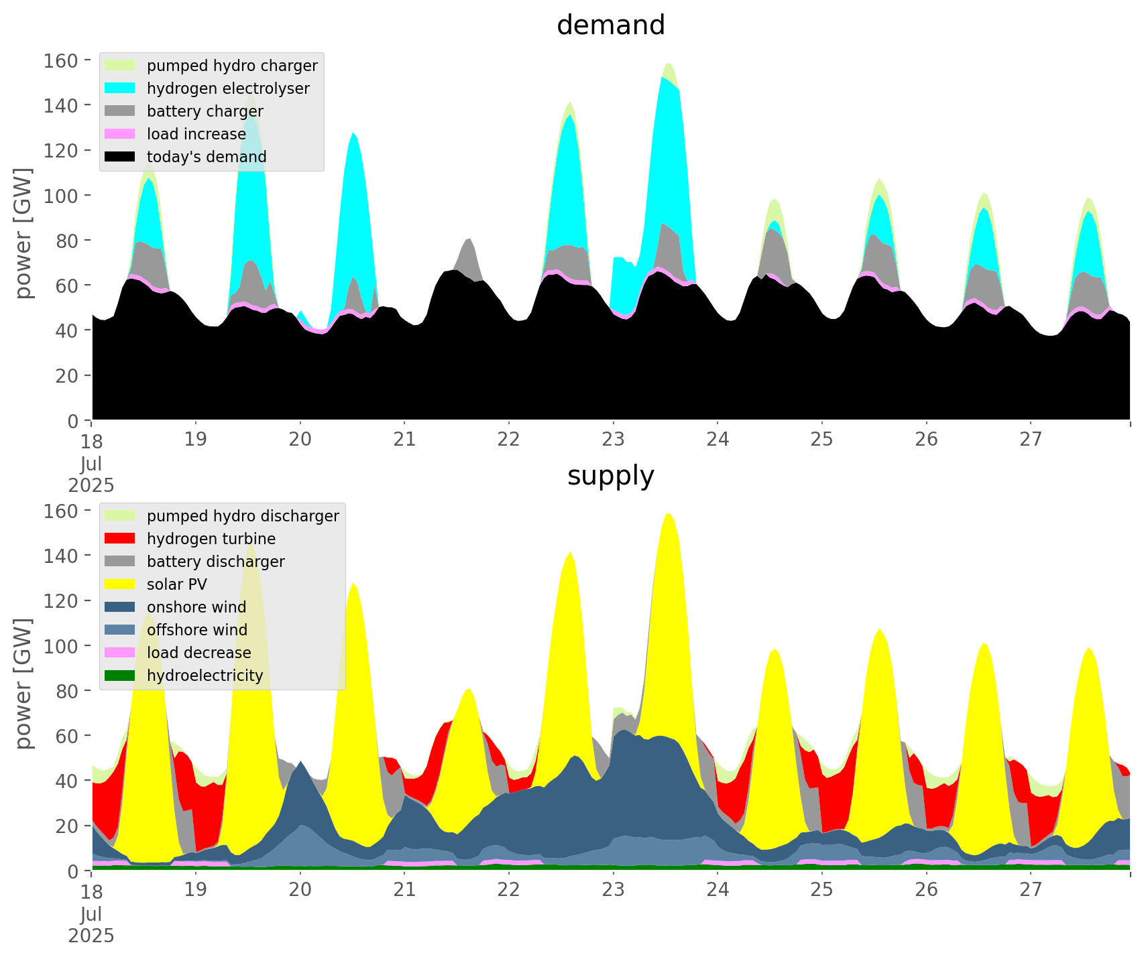Select the 'pumped hydro charger' legend label
Screen dimensions: 1144x959
click(x=232, y=66)
